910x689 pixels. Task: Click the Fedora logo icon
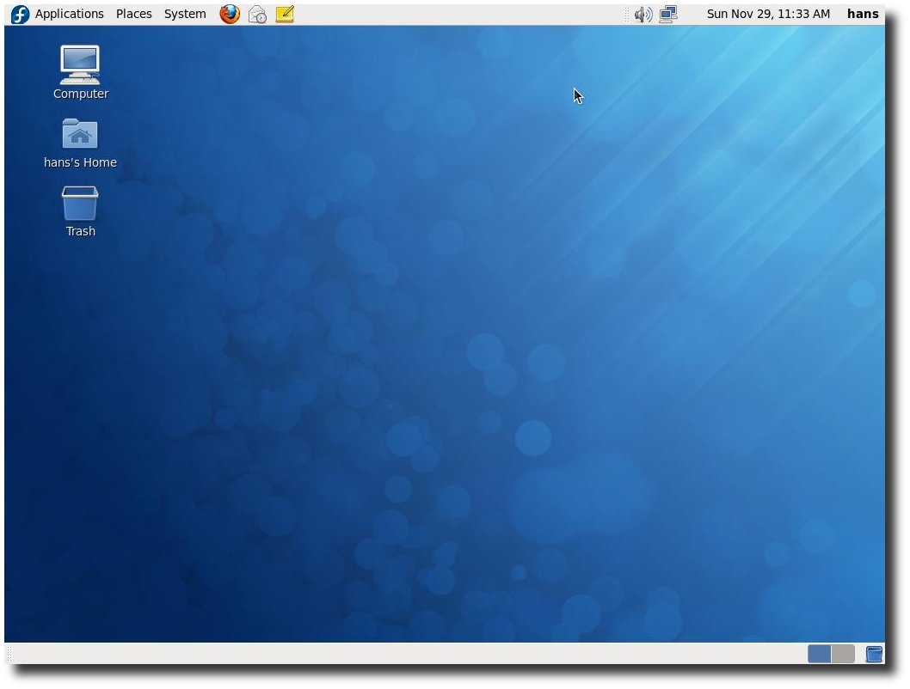[x=21, y=14]
